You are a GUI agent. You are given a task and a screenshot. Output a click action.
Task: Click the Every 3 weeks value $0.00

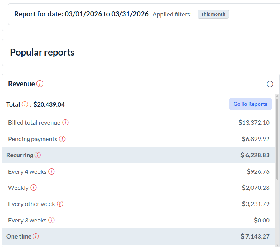tap(262, 220)
